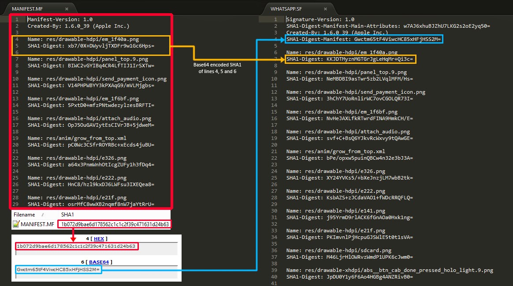Click panel_top.9.png Name line in WHATSAPP.SF
This screenshot has width=513, height=286.
coord(346,72)
